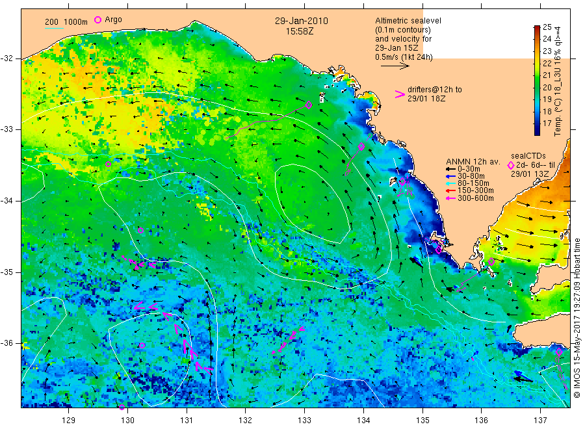Click the seal CTD diamond near 36.1S 137.3E
Viewport: 585px width, 429px height.
click(x=559, y=352)
